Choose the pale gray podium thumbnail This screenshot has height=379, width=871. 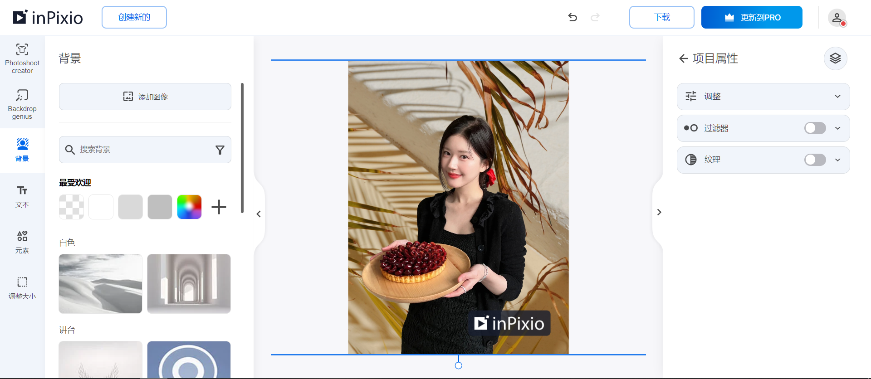pyautogui.click(x=100, y=360)
